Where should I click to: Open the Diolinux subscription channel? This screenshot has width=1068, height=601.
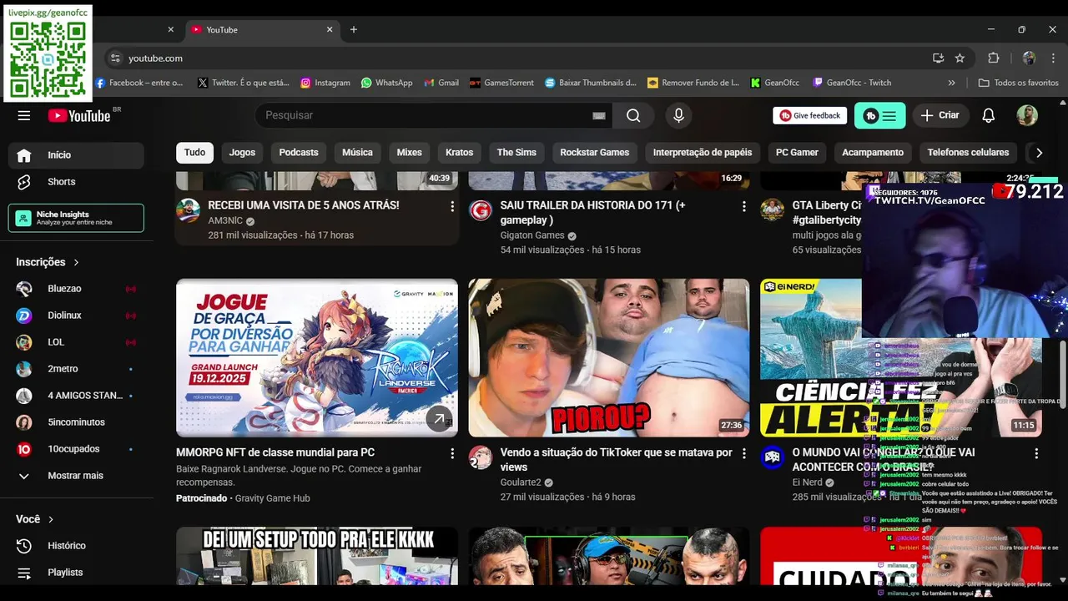tap(76, 315)
